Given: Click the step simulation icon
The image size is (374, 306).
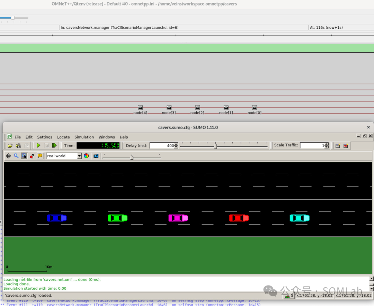Looking at the screenshot, I should (54, 145).
